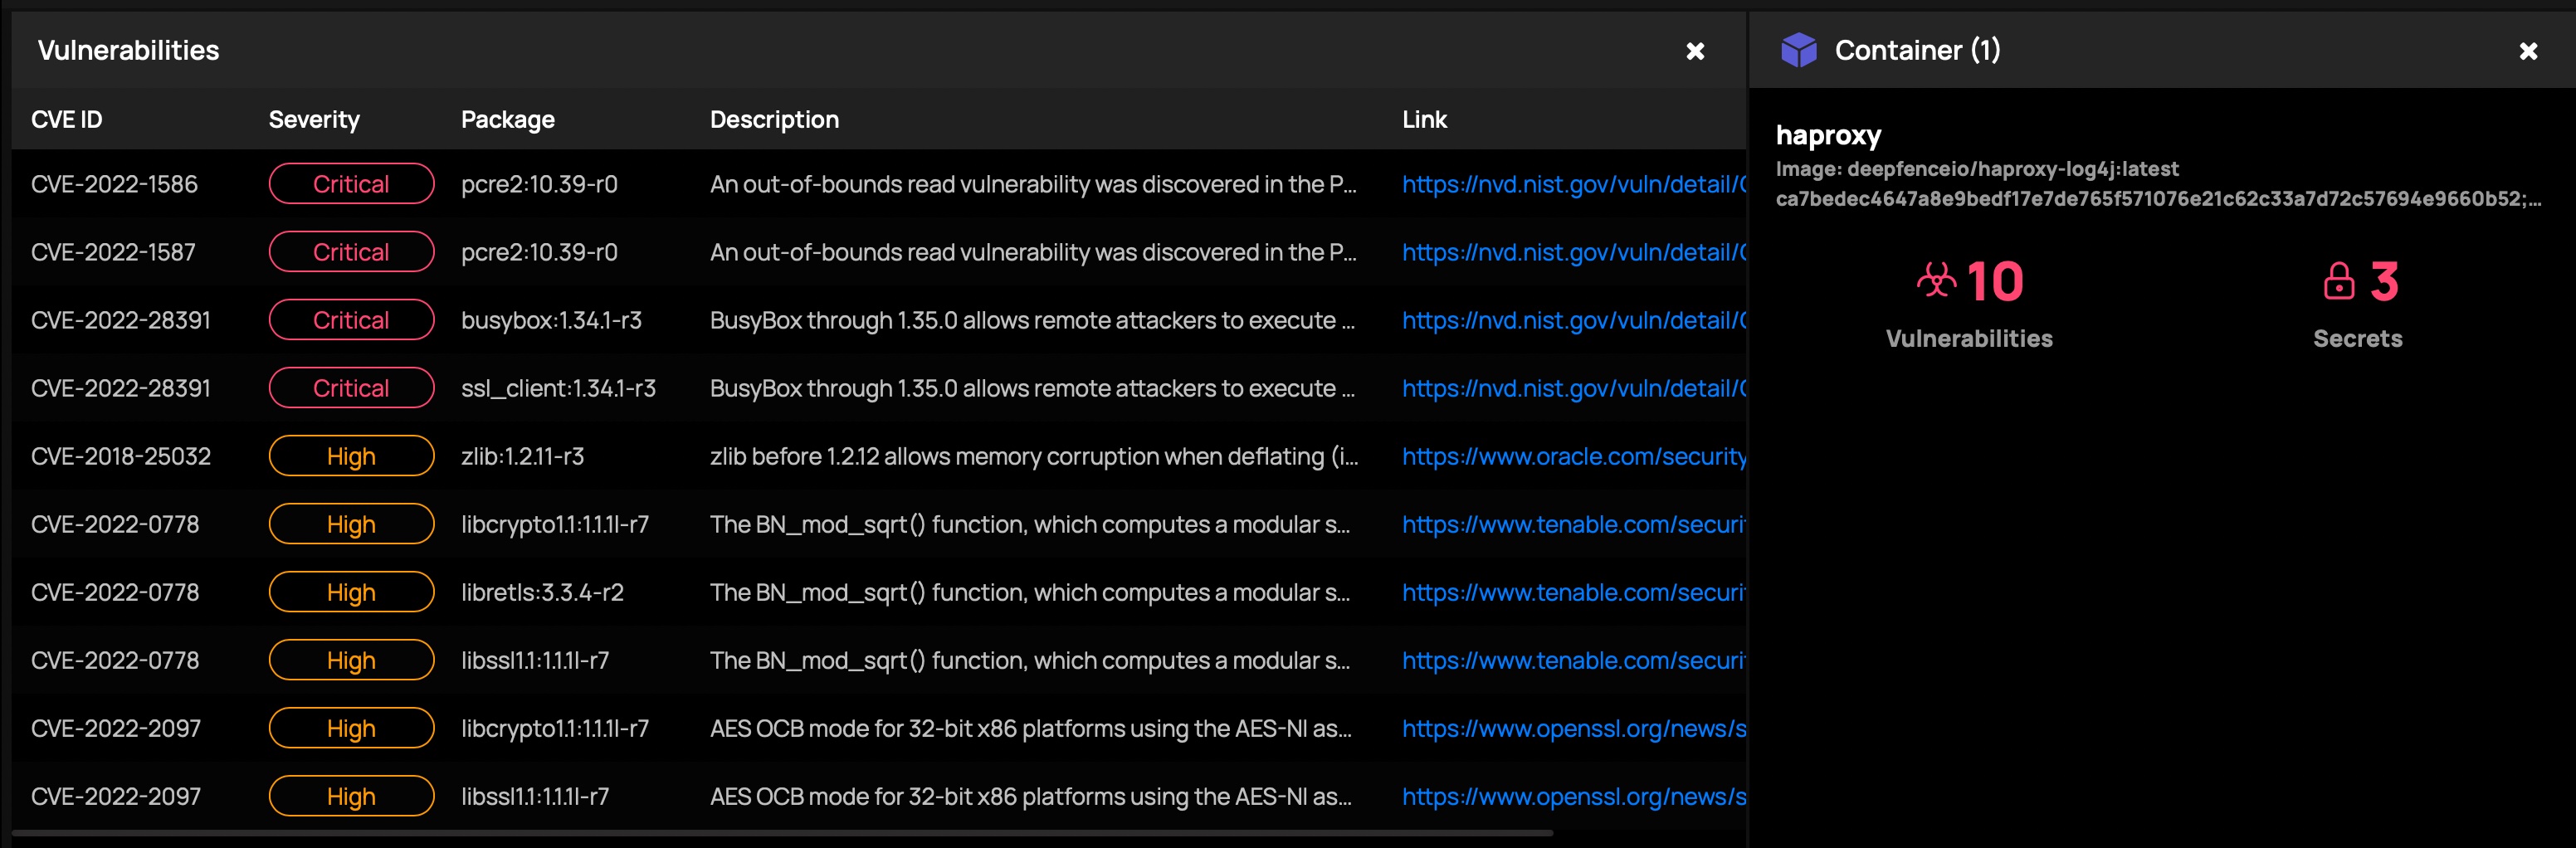This screenshot has width=2576, height=848.
Task: Click the purple container cube icon
Action: [x=1798, y=50]
